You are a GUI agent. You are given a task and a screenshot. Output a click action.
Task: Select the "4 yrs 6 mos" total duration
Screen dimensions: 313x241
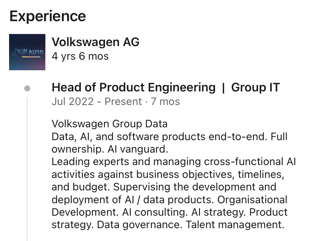(x=80, y=56)
